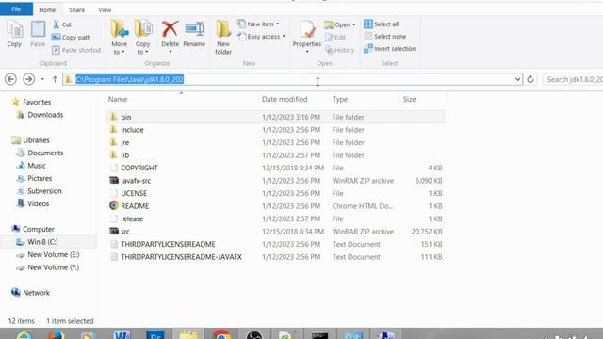
Task: Sort by the Type column header
Action: coord(340,99)
